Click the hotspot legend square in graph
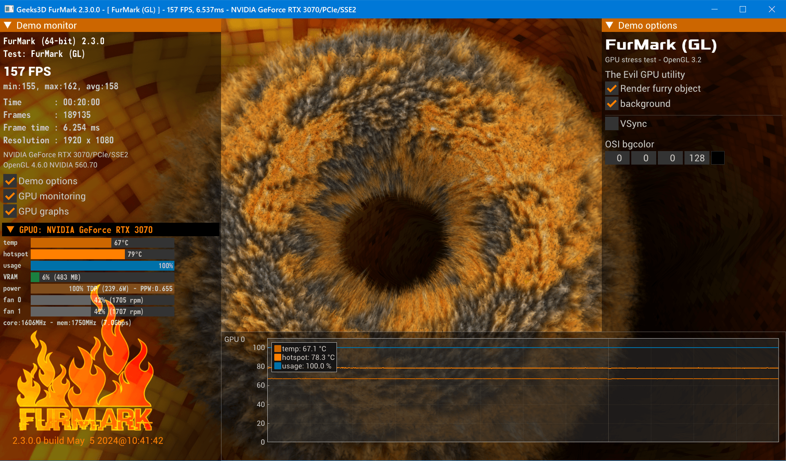Image resolution: width=786 pixels, height=461 pixels. (278, 357)
